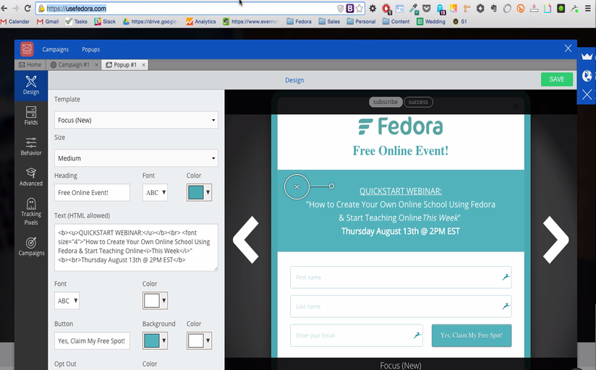The width and height of the screenshot is (596, 370).
Task: Open Sales bookmarks folder
Action: pos(329,22)
